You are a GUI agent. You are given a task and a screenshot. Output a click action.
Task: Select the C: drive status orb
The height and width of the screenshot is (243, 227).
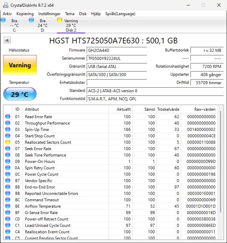click(x=3, y=20)
